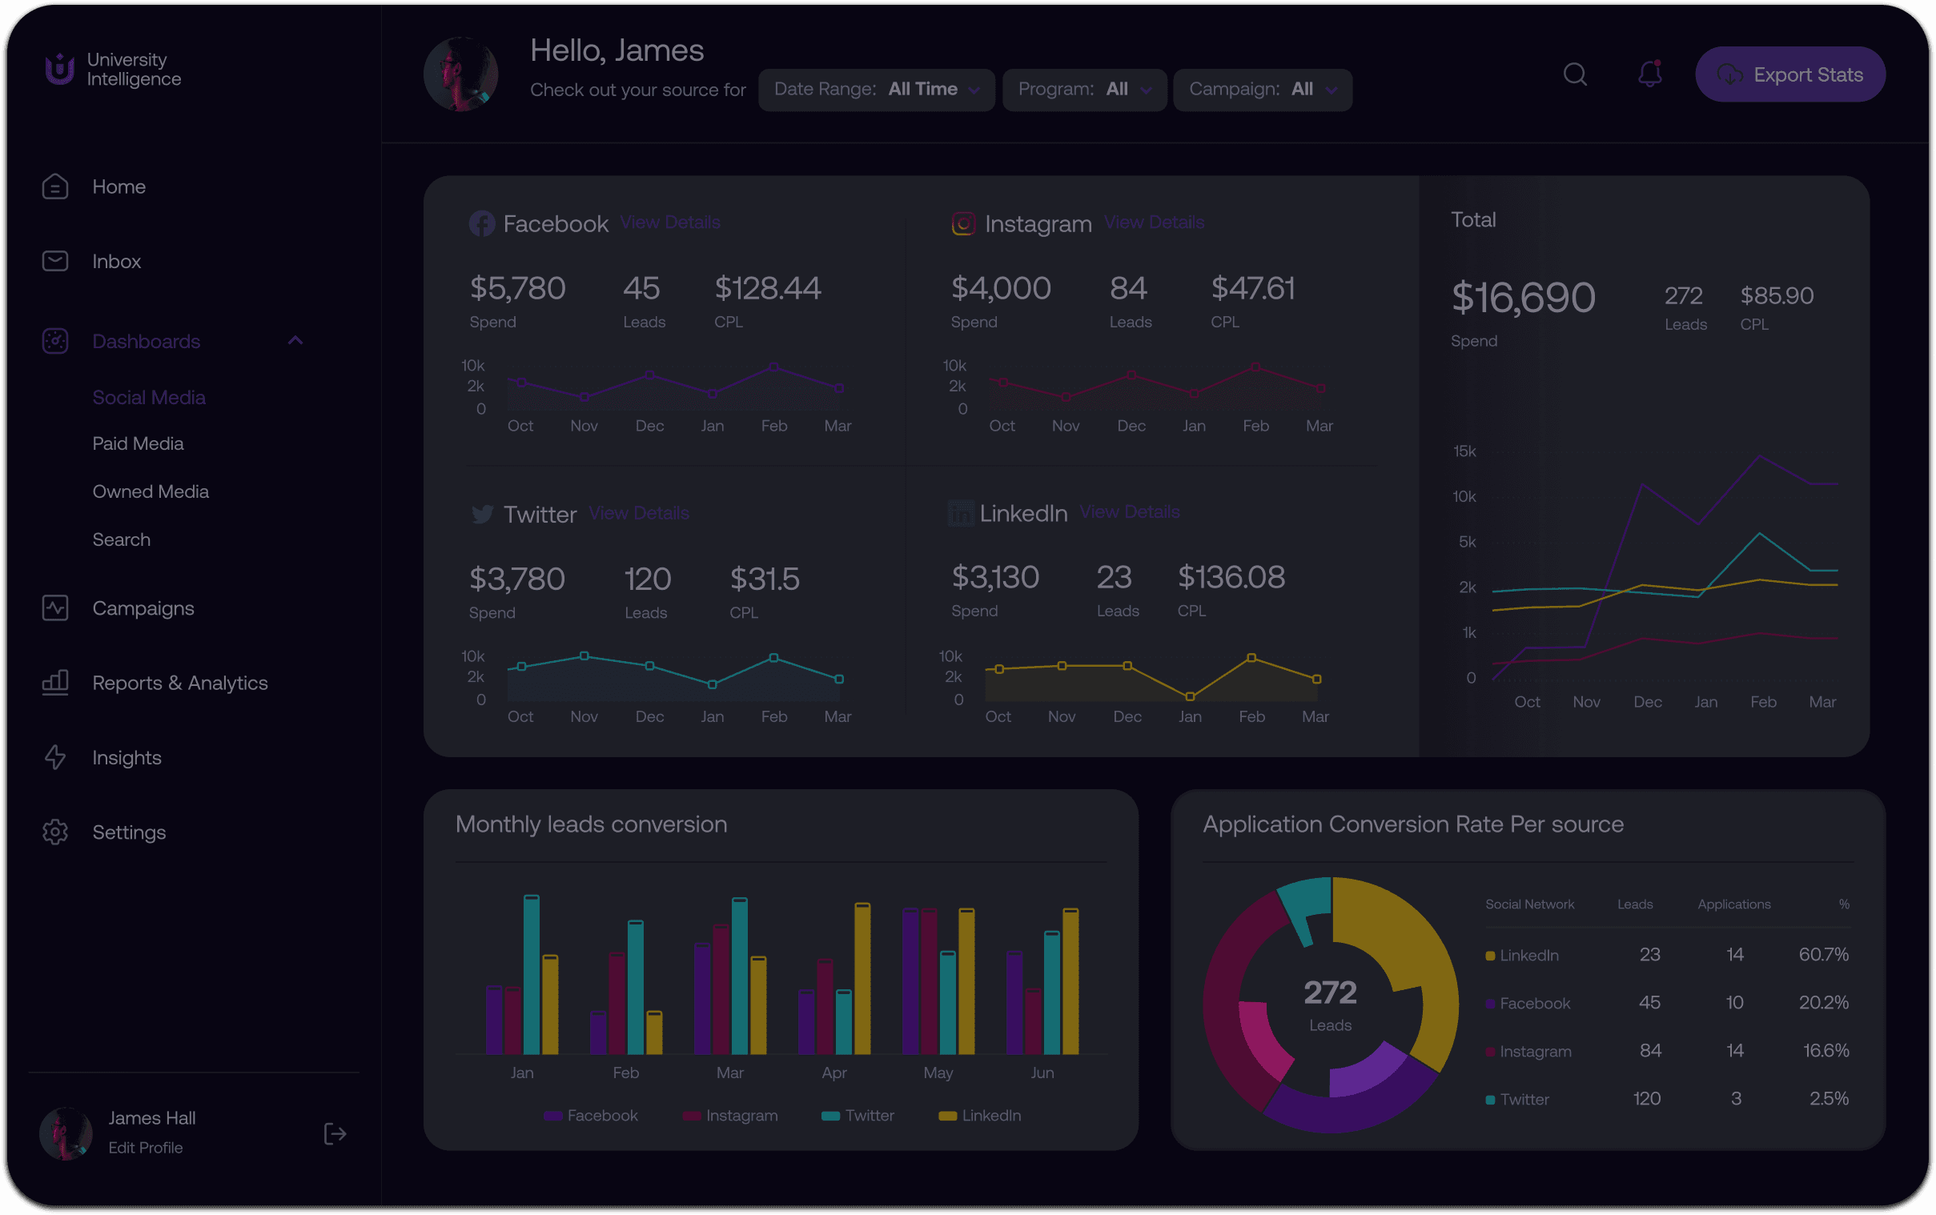This screenshot has width=1936, height=1215.
Task: Click the Monthly leads conversion title
Action: 591,824
